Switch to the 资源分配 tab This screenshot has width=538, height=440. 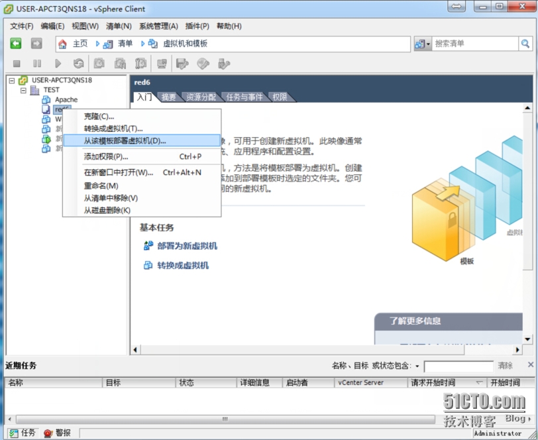(x=201, y=97)
